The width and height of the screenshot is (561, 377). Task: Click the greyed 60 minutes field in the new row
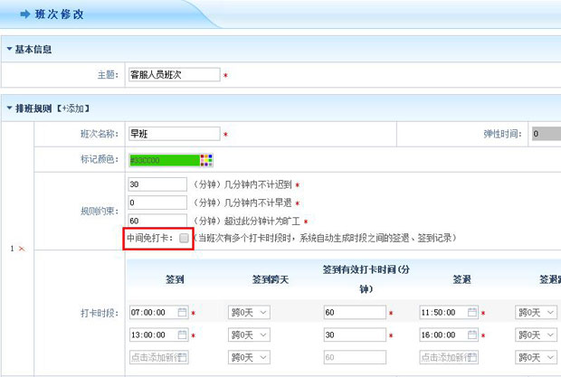click(x=355, y=357)
